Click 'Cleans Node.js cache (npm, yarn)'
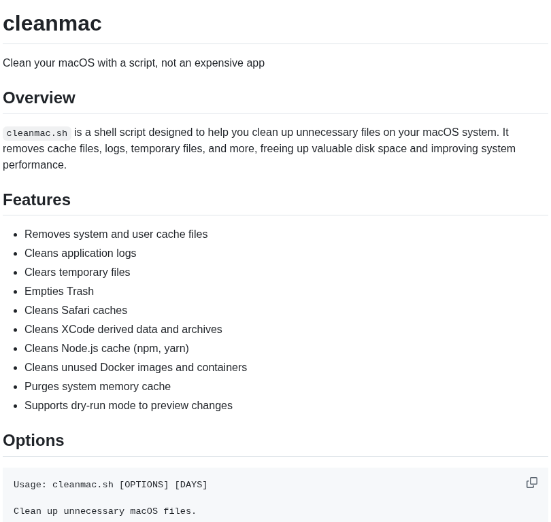The height and width of the screenshot is (522, 551). 107,348
